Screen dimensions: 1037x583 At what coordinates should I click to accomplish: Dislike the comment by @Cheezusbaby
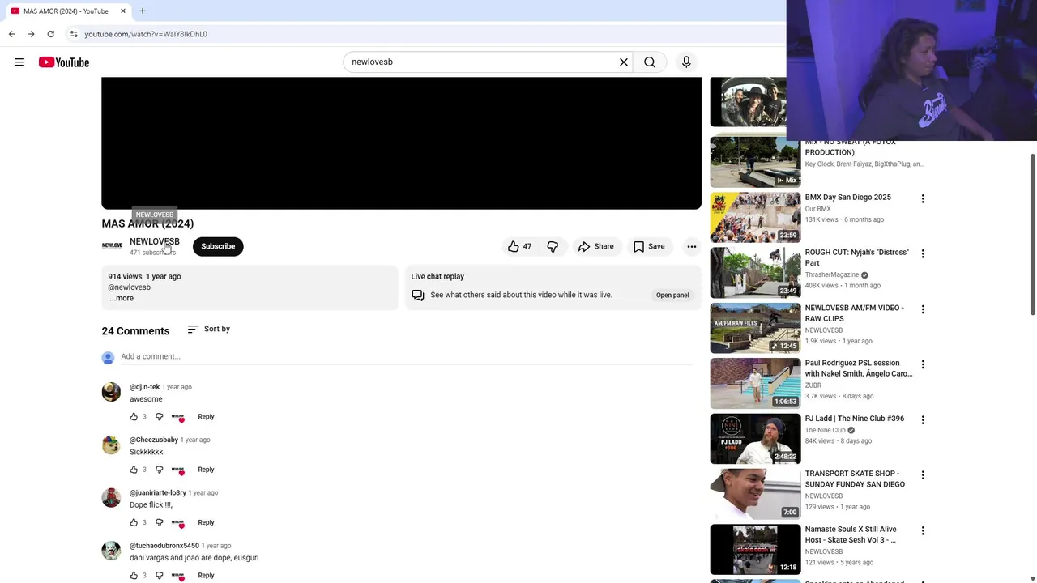(x=160, y=470)
